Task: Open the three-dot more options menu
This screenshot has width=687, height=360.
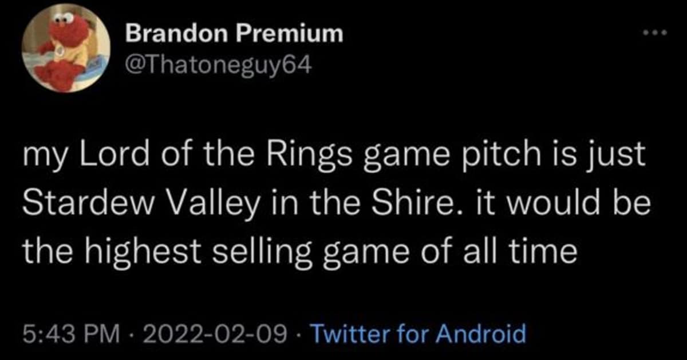Action: point(653,33)
